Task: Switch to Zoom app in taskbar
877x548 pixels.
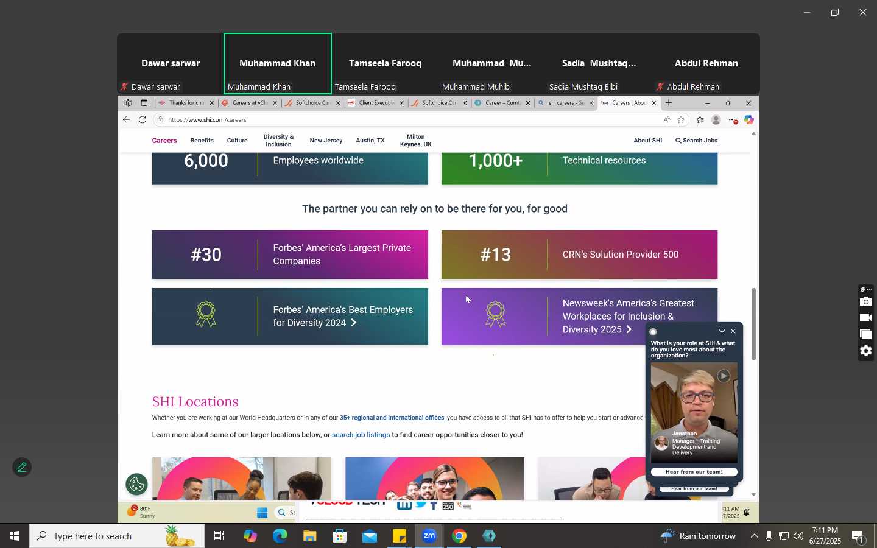Action: pyautogui.click(x=429, y=536)
